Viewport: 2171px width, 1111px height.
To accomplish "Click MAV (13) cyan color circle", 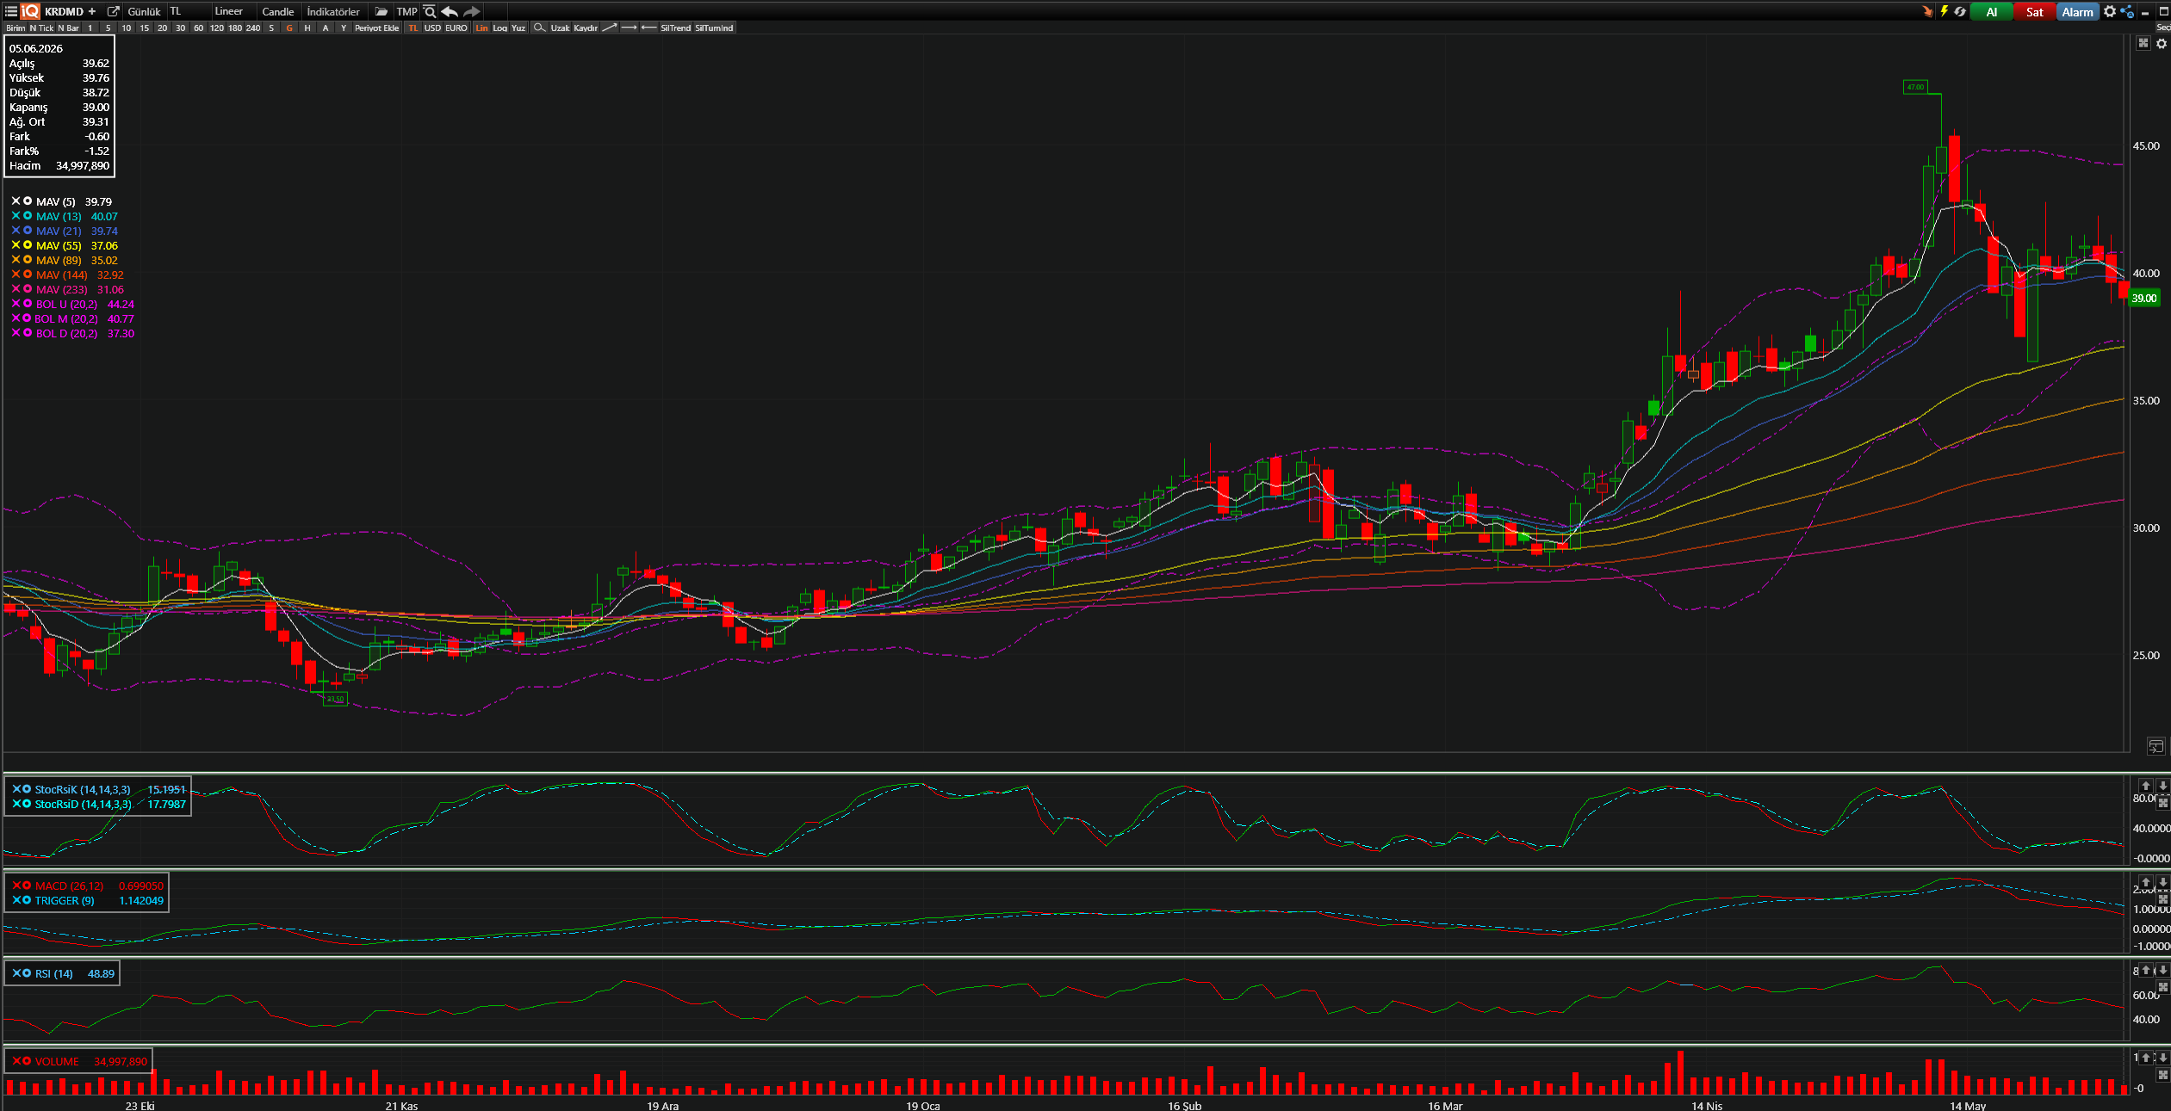I will pos(28,215).
